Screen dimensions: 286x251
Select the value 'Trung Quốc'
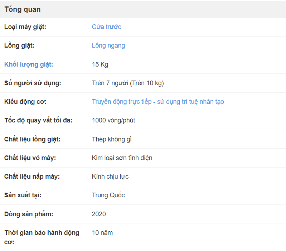point(108,195)
